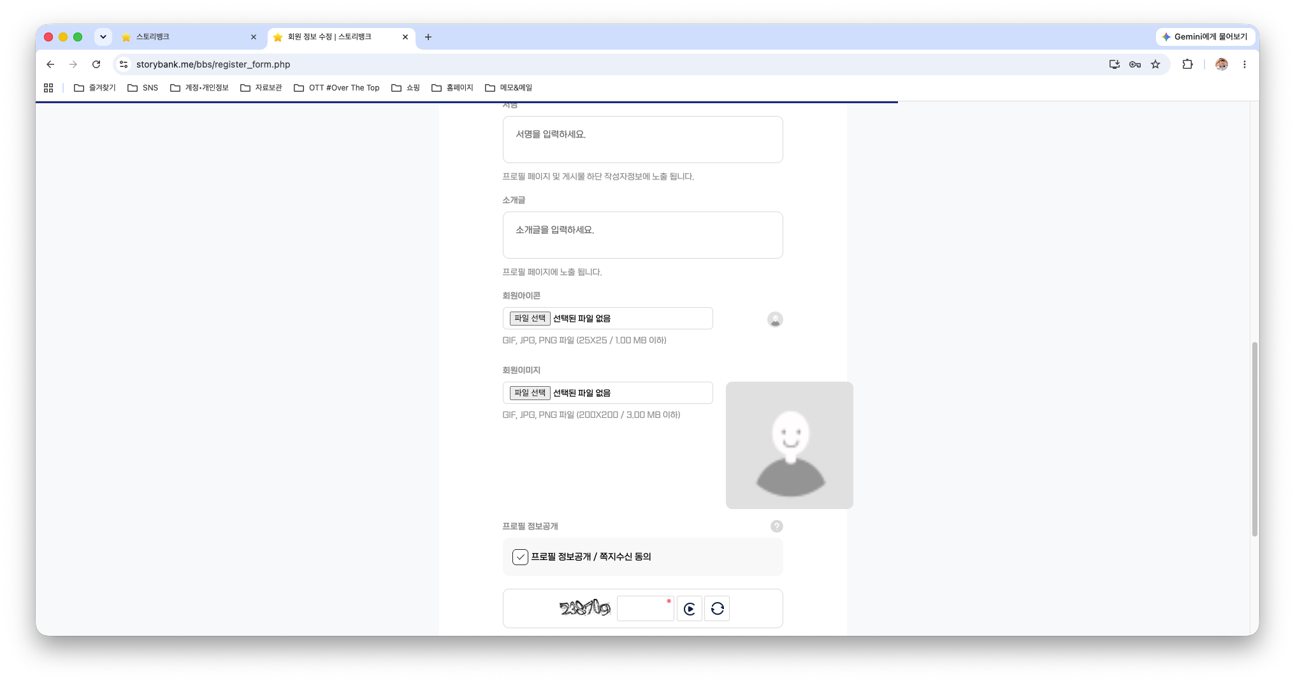View site information icon in address bar
This screenshot has height=683, width=1295.
(124, 64)
